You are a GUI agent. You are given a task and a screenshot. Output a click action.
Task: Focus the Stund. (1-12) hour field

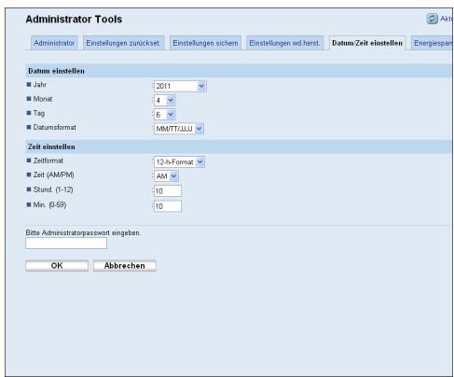pyautogui.click(x=168, y=191)
